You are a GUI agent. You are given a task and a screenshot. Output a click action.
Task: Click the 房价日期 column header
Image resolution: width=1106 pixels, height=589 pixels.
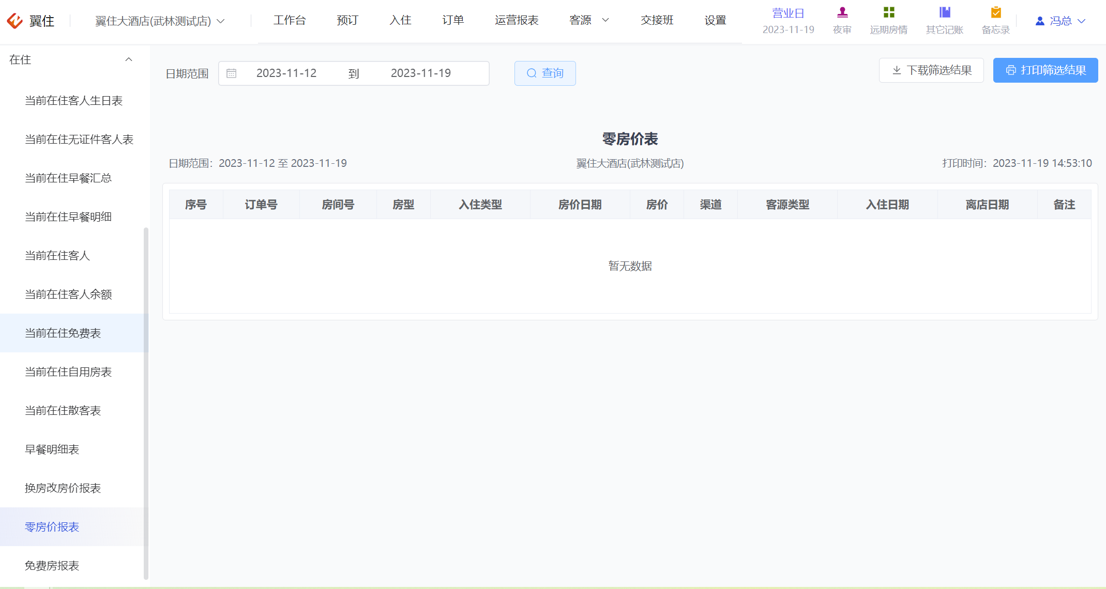click(x=580, y=205)
